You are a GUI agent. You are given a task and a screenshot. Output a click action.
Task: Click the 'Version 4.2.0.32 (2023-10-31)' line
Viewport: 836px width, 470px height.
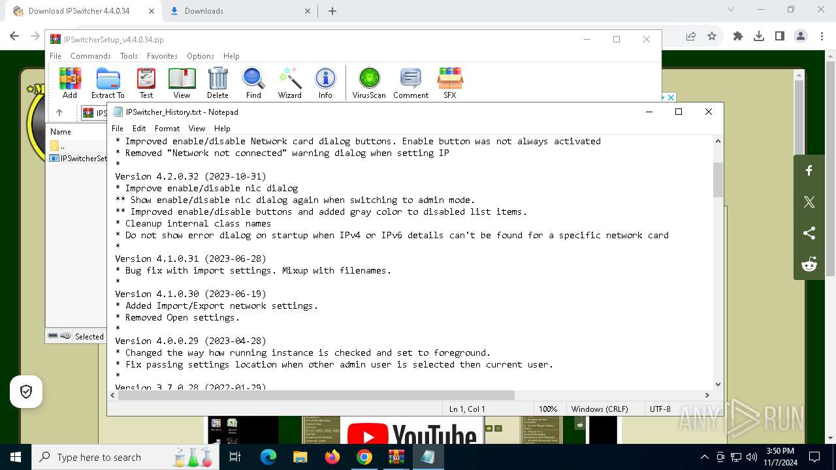tap(191, 176)
